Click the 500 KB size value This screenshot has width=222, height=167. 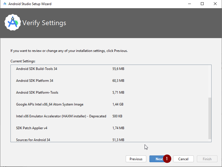(x=117, y=116)
